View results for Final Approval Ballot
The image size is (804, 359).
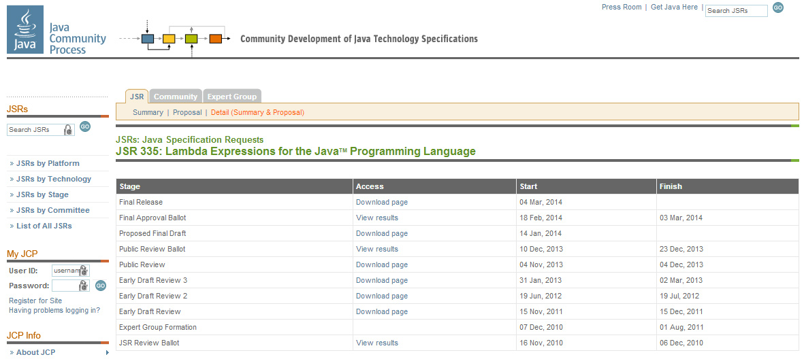pyautogui.click(x=377, y=218)
